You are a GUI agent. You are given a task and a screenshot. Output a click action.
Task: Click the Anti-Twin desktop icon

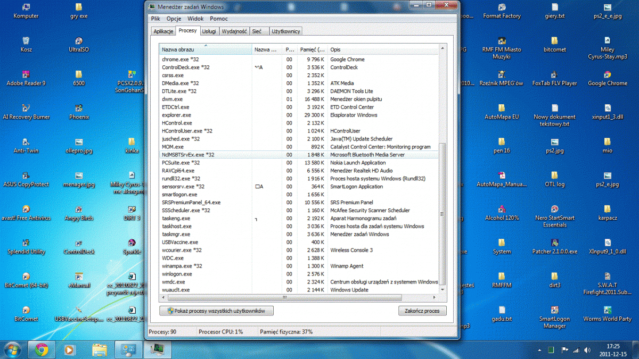[26, 145]
